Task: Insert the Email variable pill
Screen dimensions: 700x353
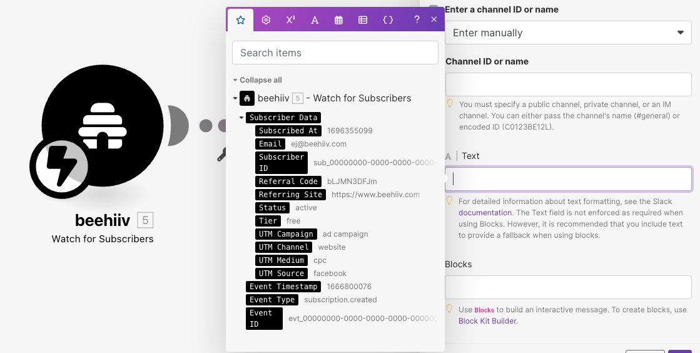Action: (270, 144)
